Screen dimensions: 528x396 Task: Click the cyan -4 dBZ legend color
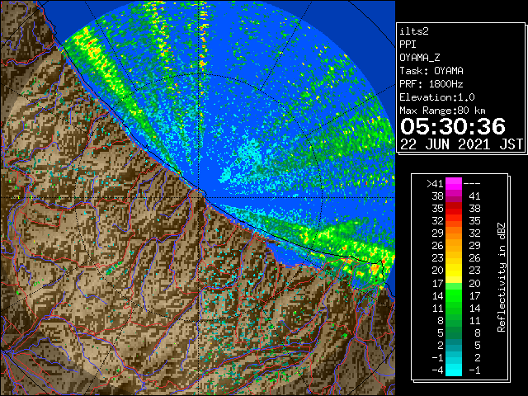(454, 370)
